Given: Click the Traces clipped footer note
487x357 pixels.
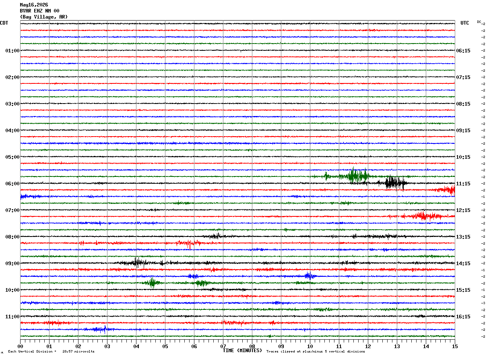Looking at the screenshot, I should 316,352.
